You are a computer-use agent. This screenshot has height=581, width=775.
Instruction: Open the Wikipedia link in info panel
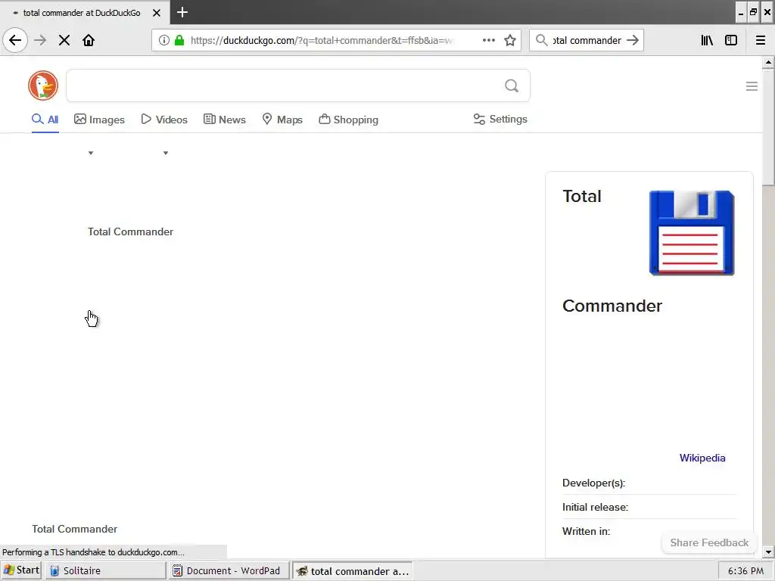coord(702,458)
